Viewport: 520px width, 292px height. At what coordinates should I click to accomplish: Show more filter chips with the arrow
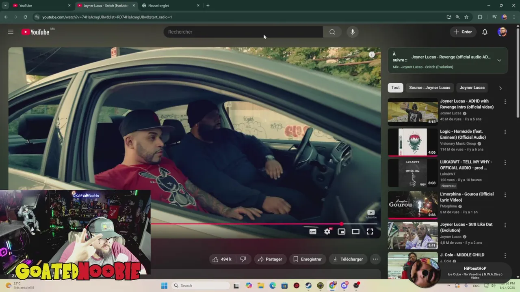(500, 88)
